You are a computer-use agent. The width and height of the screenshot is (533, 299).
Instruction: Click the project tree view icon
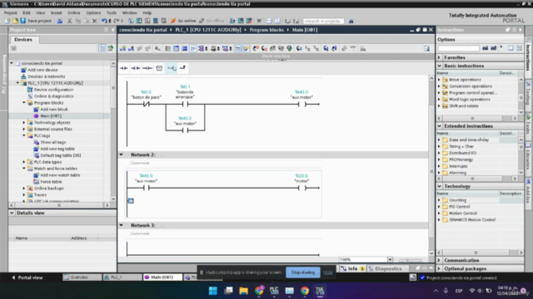pos(102,48)
